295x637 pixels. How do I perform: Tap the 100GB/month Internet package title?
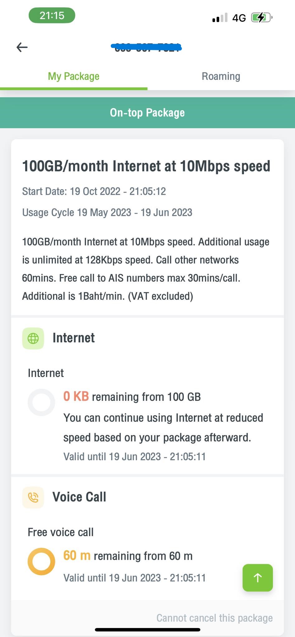[x=146, y=166]
